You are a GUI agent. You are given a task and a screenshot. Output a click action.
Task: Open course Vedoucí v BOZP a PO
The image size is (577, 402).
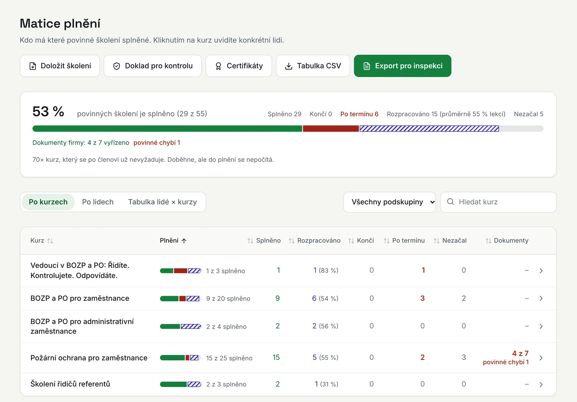pos(80,271)
